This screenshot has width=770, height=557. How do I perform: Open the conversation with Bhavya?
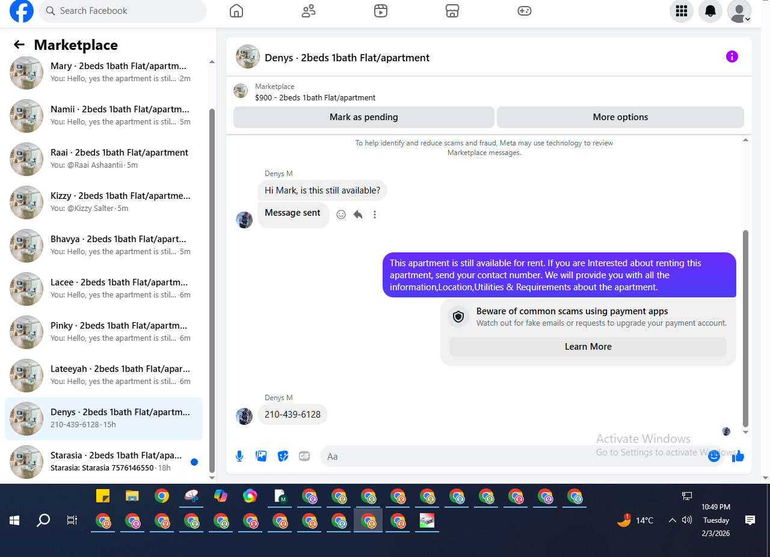(x=103, y=245)
